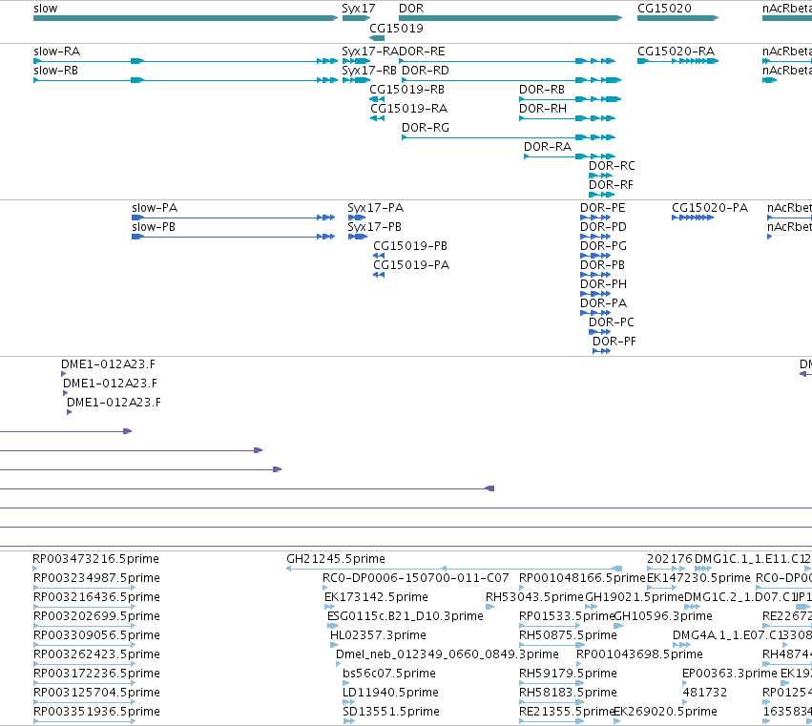This screenshot has width=812, height=726.
Task: Open the DOR-RA transcript label
Action: point(548,147)
